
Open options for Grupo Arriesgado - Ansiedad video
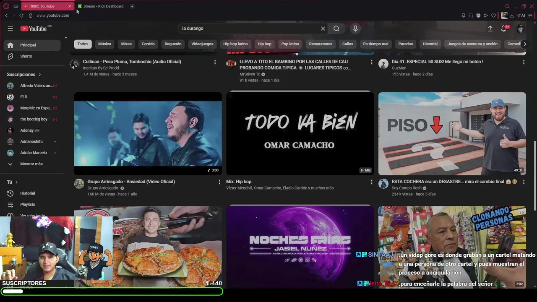[x=219, y=182]
